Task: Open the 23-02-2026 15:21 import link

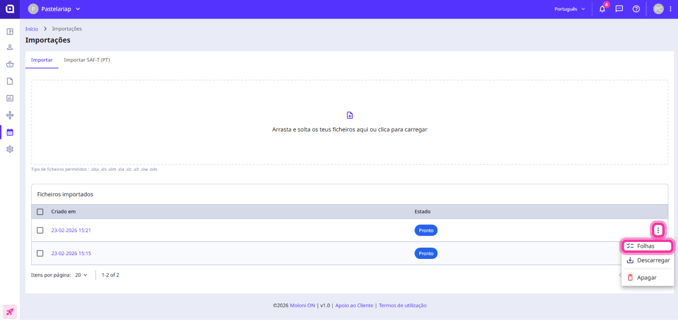Action: click(x=71, y=230)
